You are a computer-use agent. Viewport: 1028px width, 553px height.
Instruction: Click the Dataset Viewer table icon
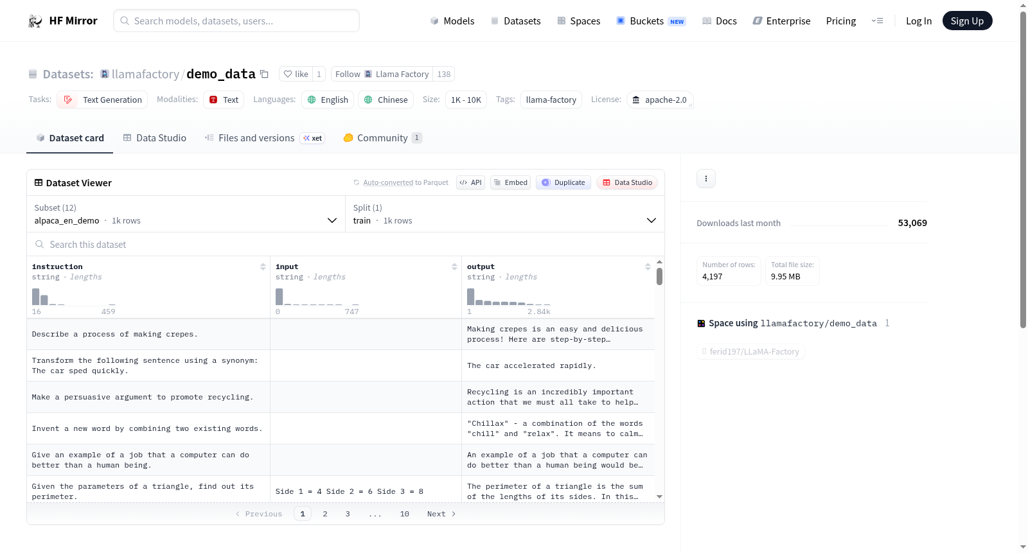[39, 182]
